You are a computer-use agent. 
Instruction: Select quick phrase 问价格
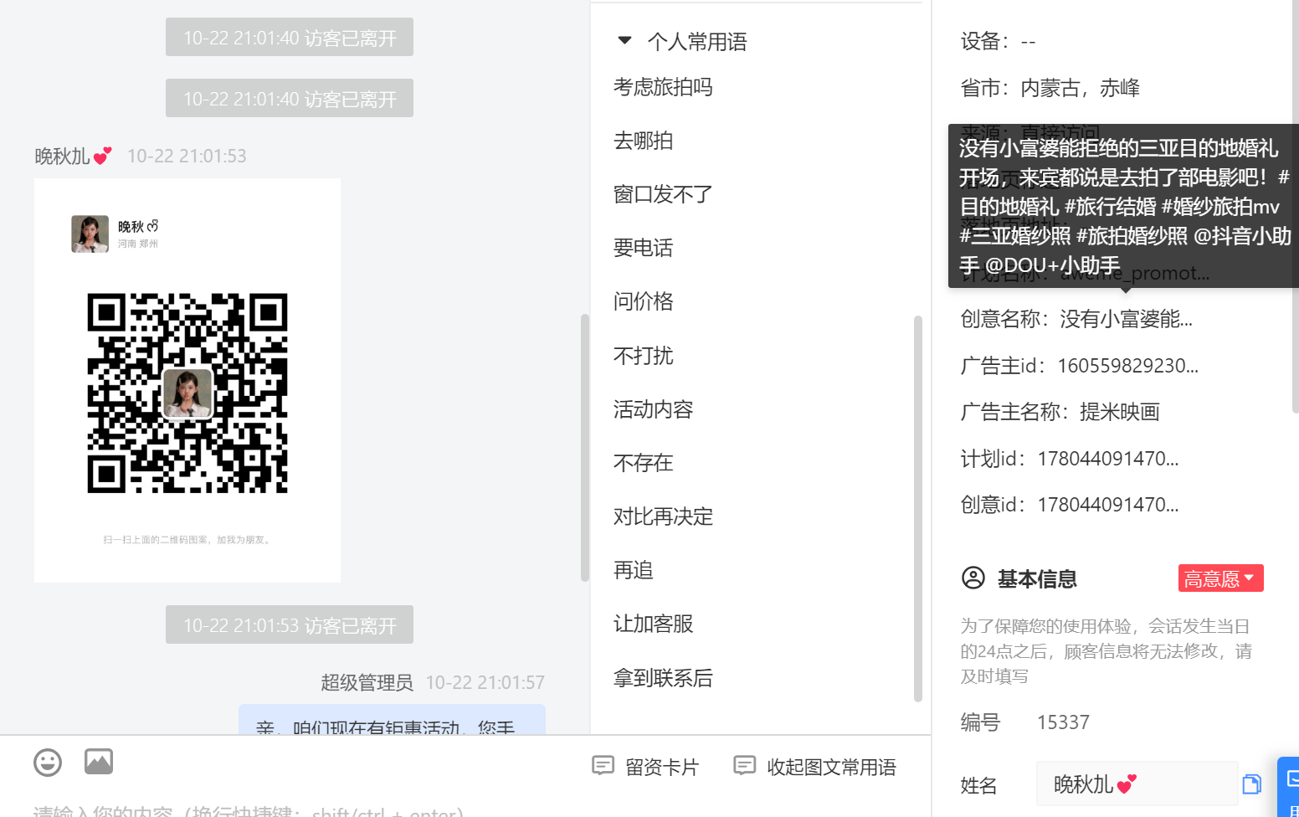click(643, 301)
